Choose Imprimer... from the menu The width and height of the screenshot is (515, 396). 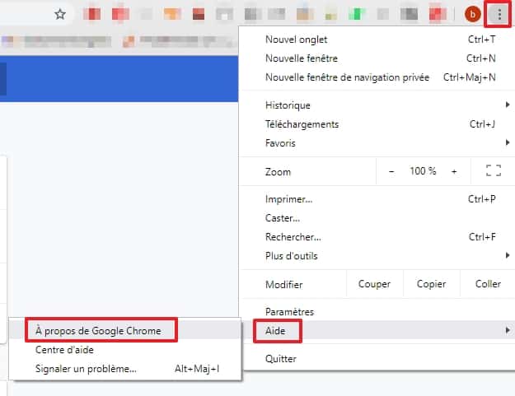(377, 199)
